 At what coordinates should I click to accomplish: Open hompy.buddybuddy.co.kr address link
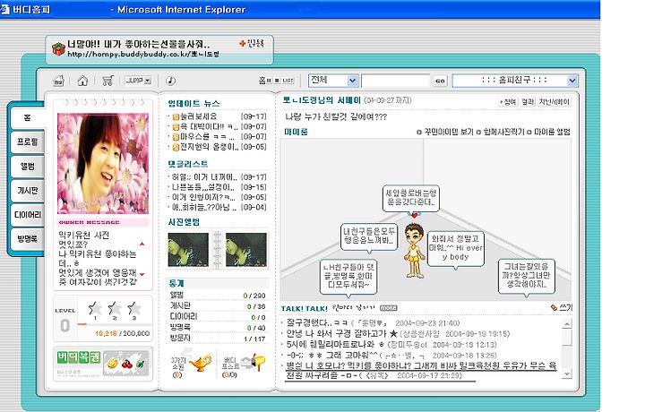[x=143, y=55]
